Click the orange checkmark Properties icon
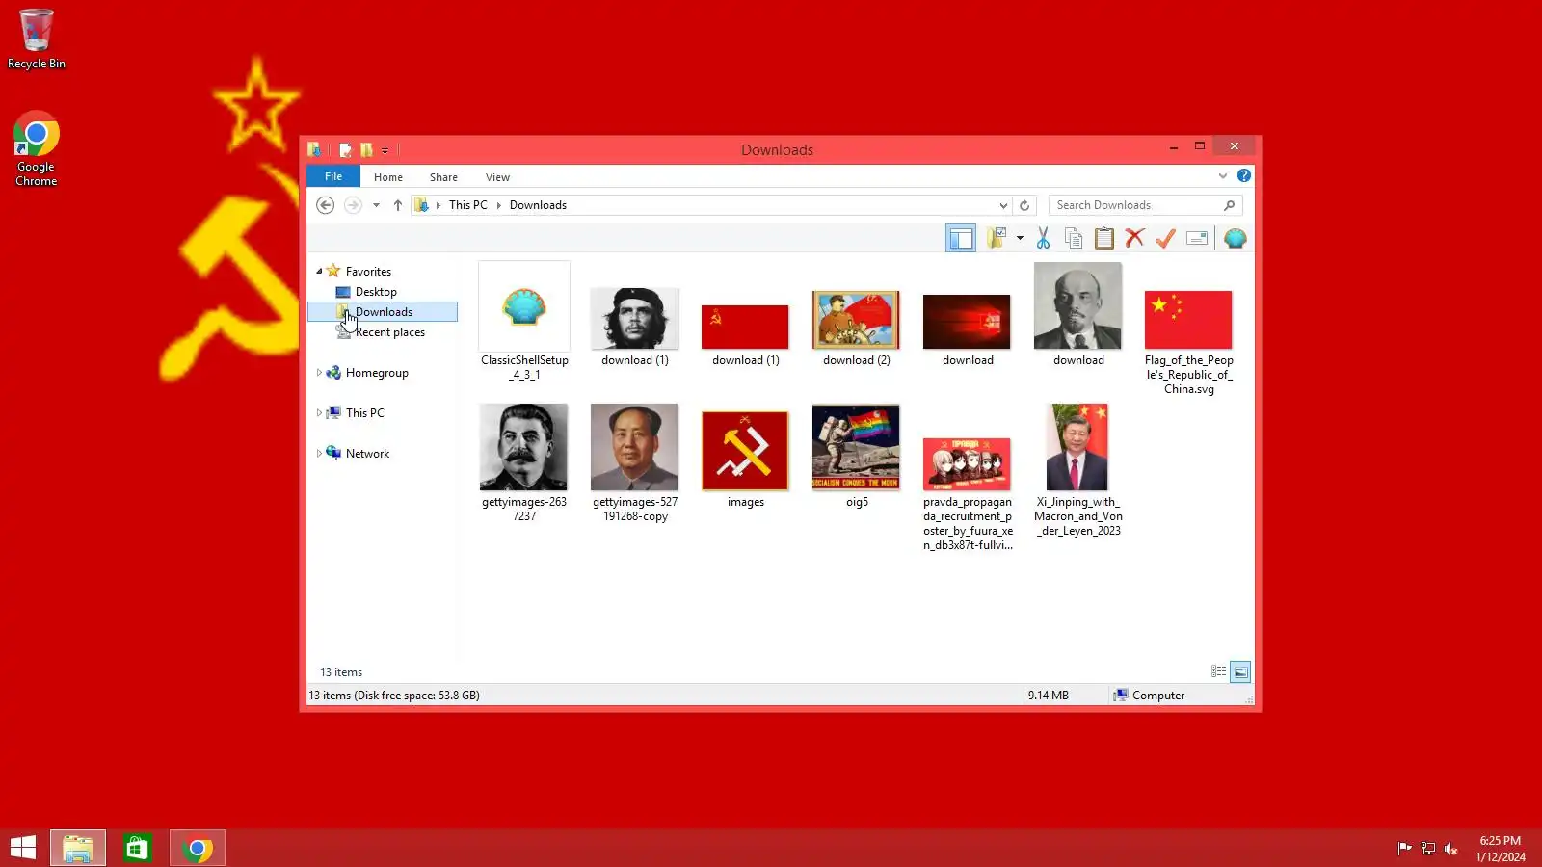1542x867 pixels. pos(1166,238)
